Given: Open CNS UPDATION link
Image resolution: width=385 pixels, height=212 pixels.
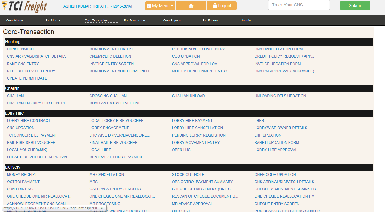Looking at the screenshot, I should (x=21, y=128).
